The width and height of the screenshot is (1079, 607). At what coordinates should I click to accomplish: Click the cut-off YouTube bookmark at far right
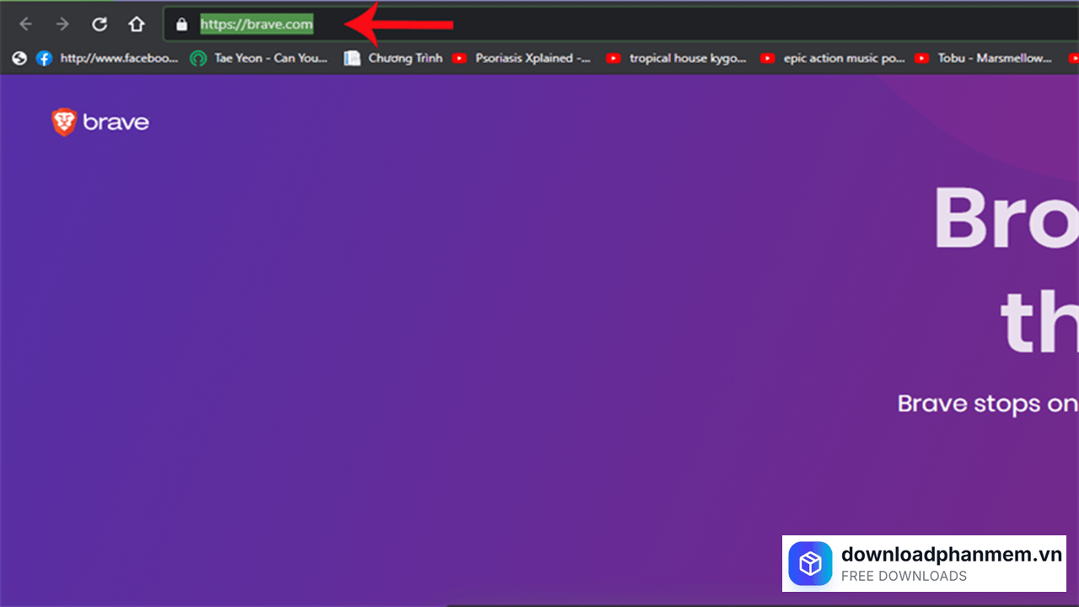point(1073,58)
